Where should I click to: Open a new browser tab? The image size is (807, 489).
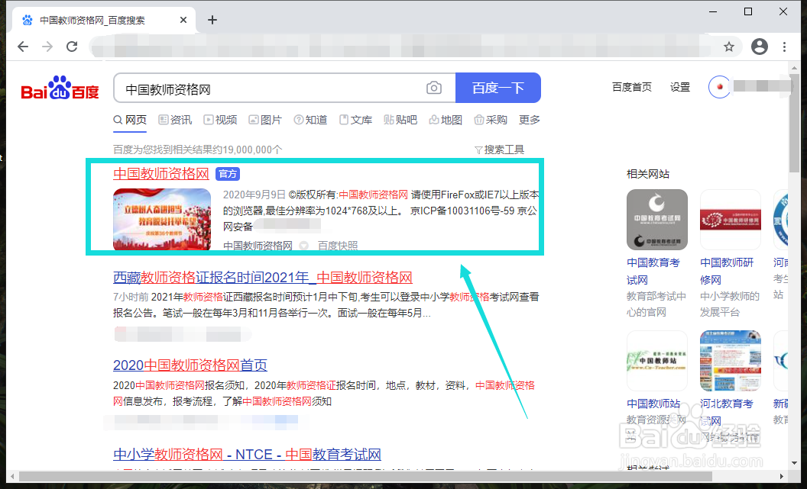[212, 20]
